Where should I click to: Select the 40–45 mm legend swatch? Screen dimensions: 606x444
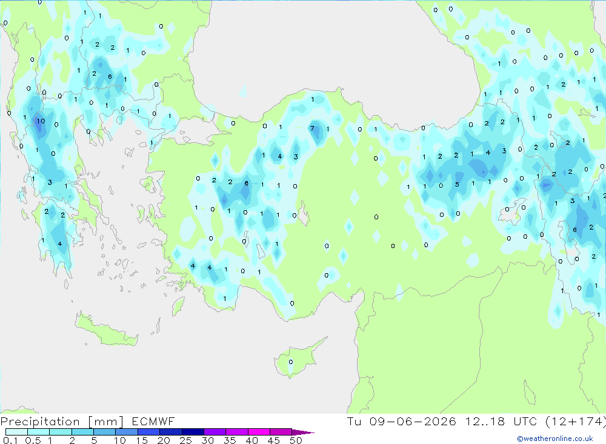tap(259, 432)
